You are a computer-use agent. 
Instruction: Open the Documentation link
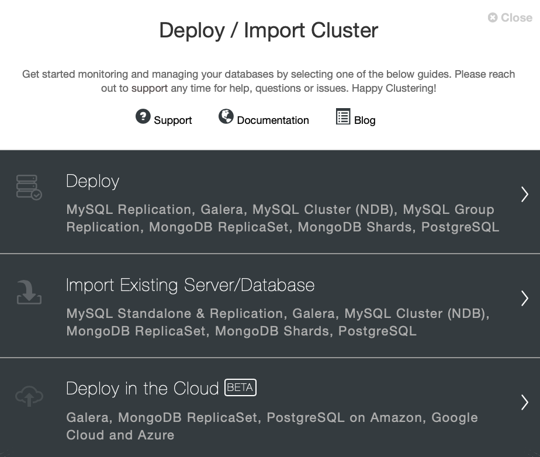coord(273,120)
